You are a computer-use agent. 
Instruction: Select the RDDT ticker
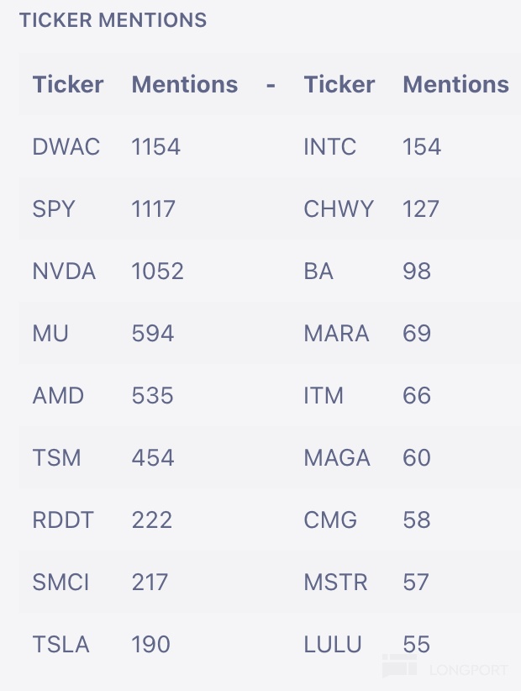[x=64, y=520]
